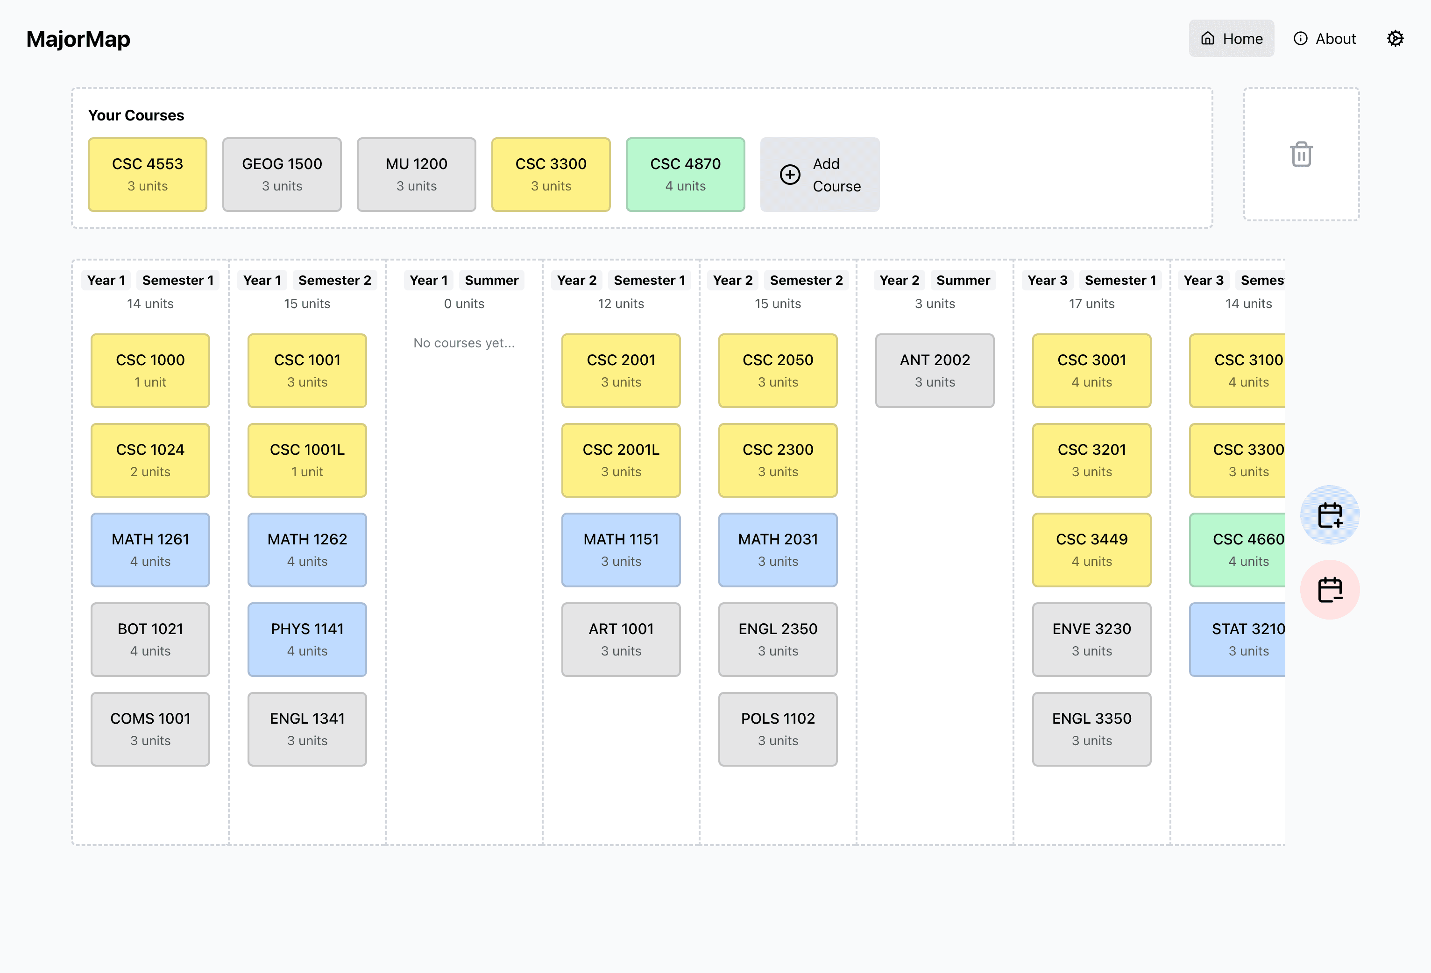
Task: Select the CSC 3449 course card
Action: tap(1091, 550)
